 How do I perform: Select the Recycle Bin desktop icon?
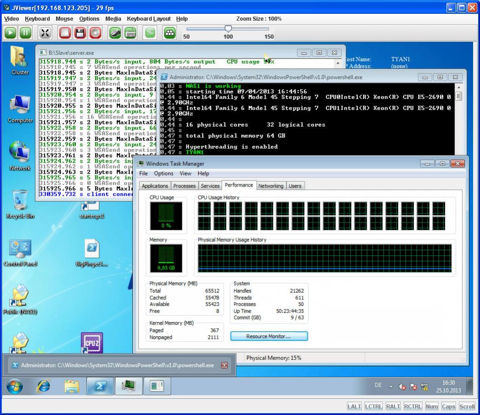click(20, 204)
